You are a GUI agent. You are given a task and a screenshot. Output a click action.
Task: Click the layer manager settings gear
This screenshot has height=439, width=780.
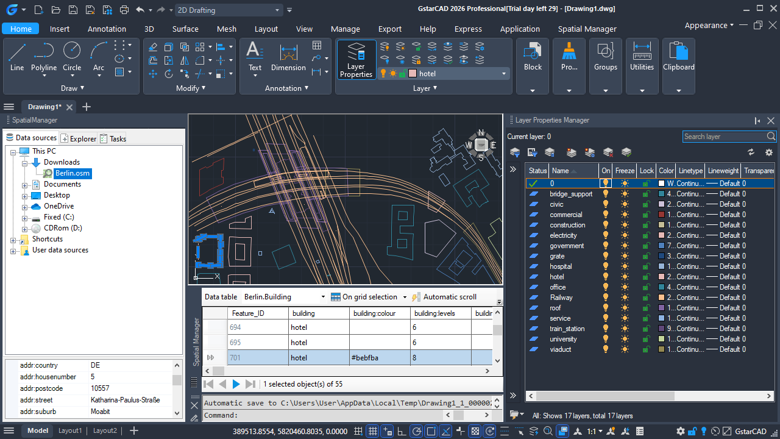tap(769, 152)
